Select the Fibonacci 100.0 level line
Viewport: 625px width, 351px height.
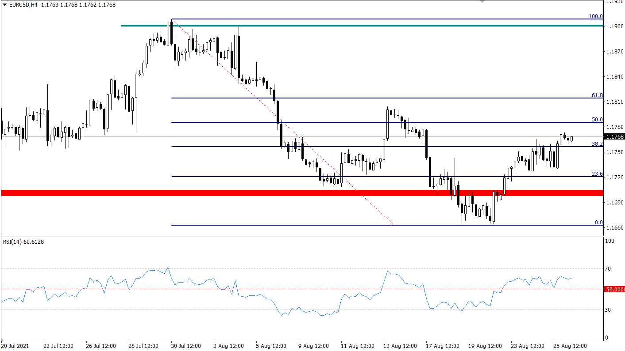(x=354, y=19)
